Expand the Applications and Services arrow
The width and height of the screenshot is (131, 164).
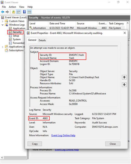pyautogui.click(x=2, y=47)
